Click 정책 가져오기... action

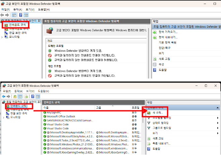click(168, 32)
